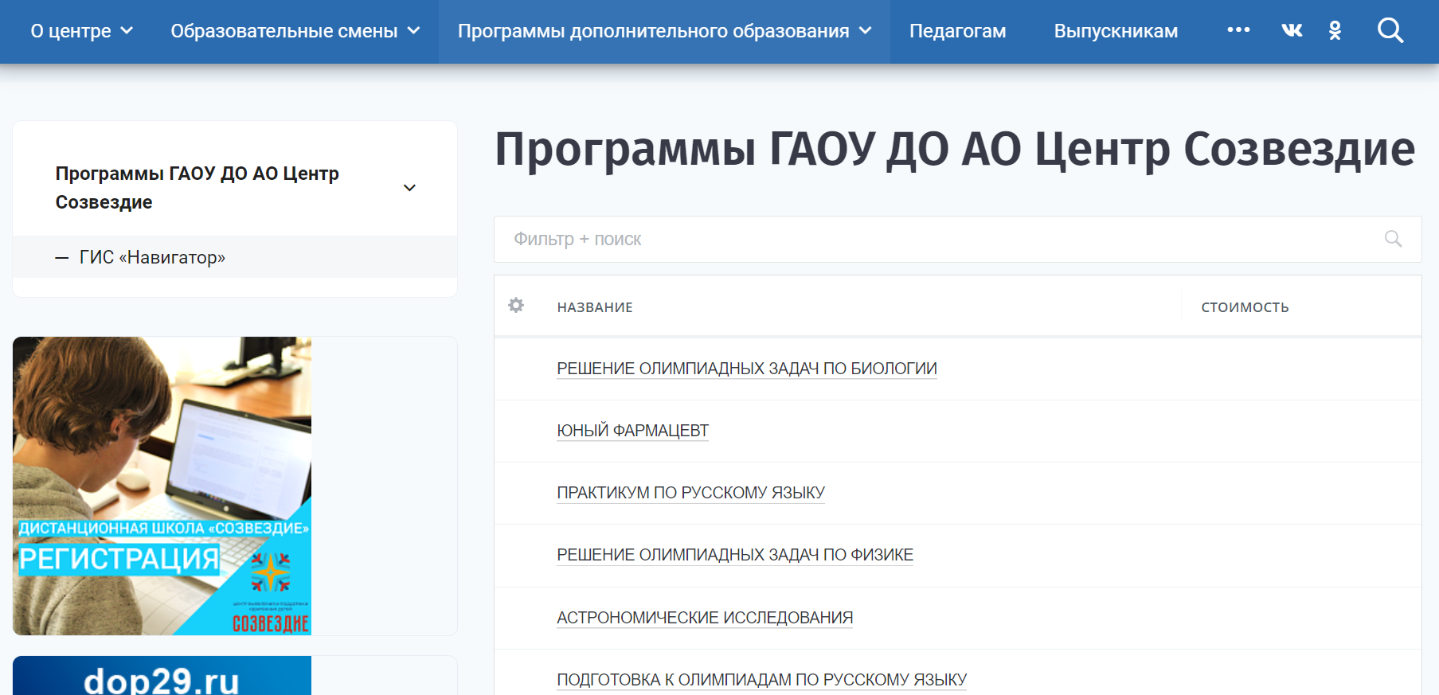Click the dop29.ru banner
This screenshot has height=695, width=1439.
pos(162,676)
